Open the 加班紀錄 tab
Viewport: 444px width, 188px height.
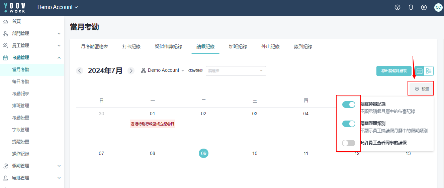coord(238,47)
